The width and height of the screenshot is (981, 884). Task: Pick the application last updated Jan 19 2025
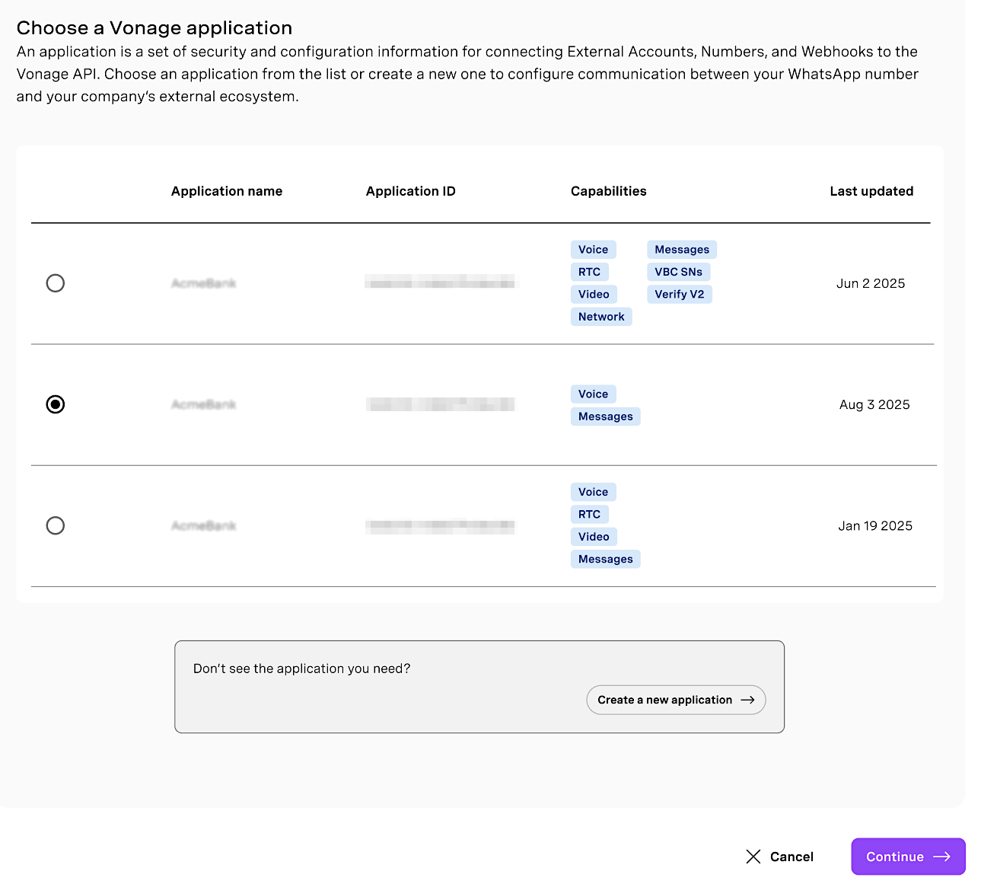56,525
